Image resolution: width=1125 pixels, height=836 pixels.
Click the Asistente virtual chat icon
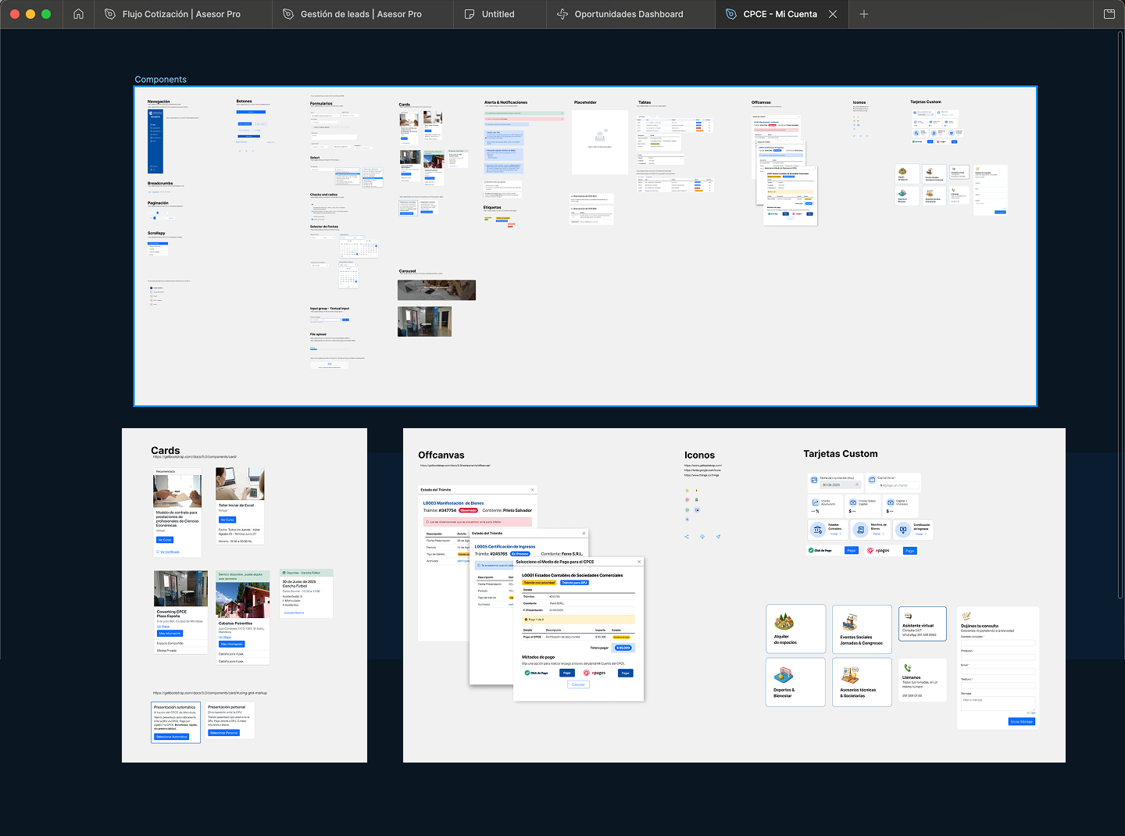pos(908,616)
